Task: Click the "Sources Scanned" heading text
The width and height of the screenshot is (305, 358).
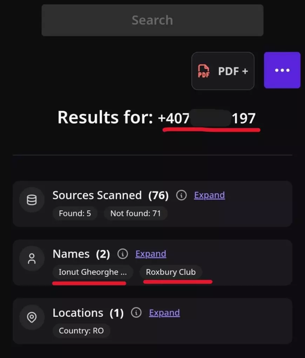Action: tap(97, 195)
